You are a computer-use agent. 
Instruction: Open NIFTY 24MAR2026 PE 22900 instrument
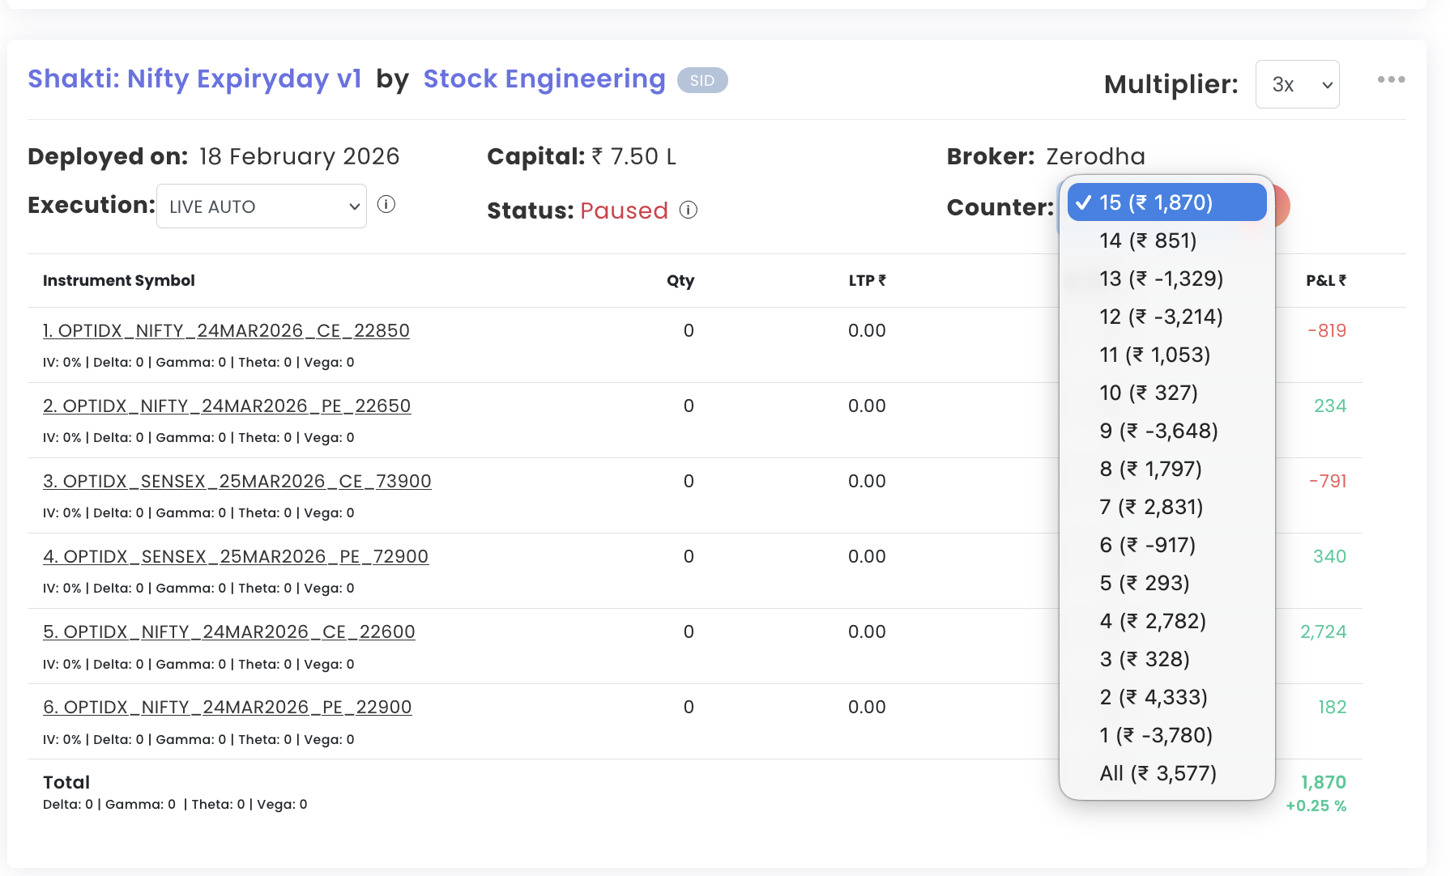click(x=227, y=707)
